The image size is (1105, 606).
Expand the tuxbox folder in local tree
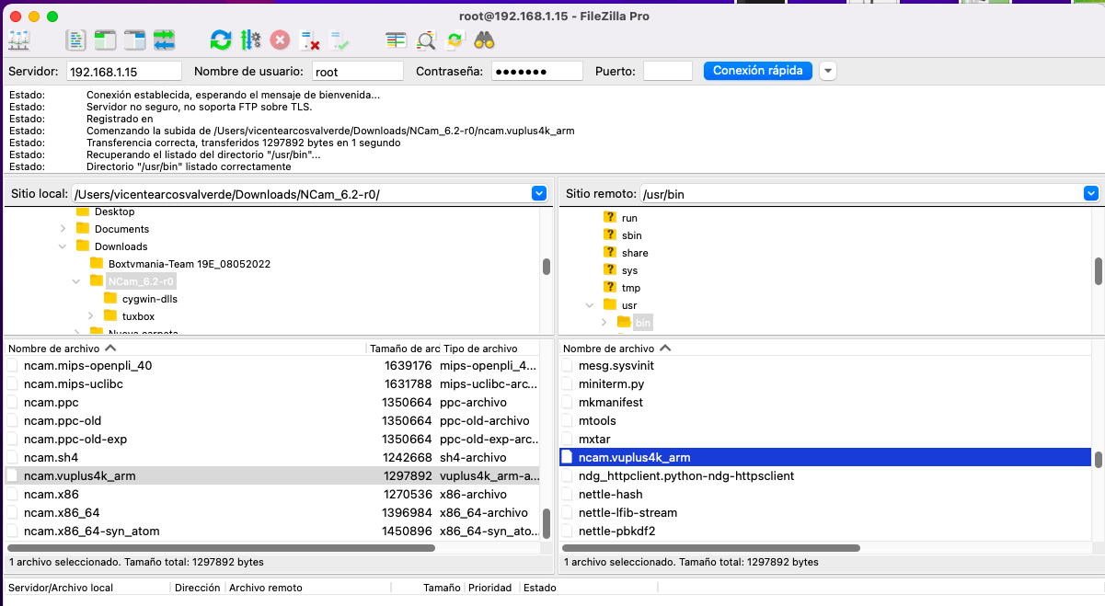90,316
